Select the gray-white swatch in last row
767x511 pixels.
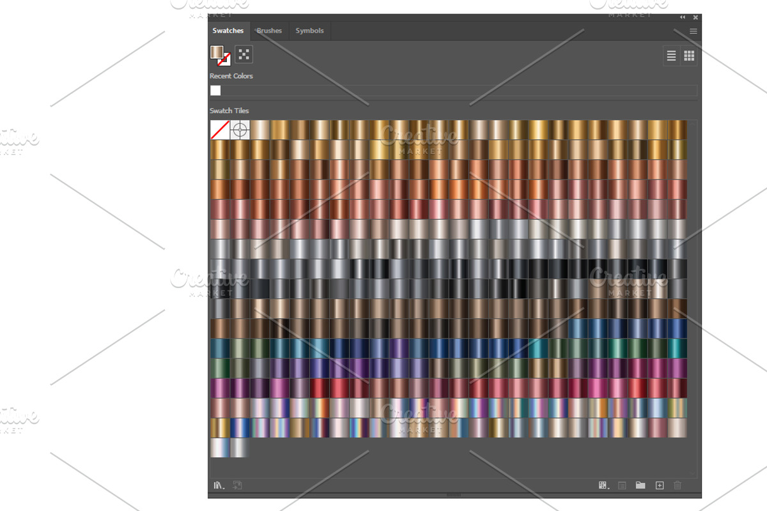click(240, 448)
